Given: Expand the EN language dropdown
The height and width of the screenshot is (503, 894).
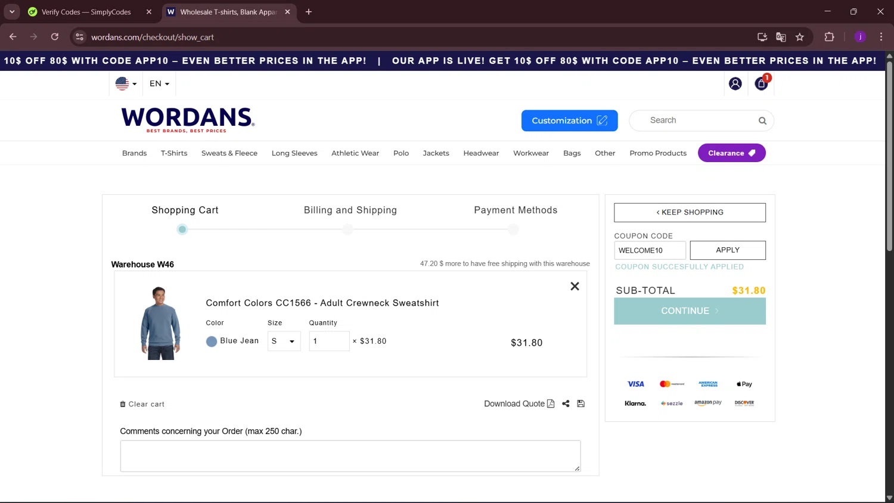Looking at the screenshot, I should click(159, 84).
